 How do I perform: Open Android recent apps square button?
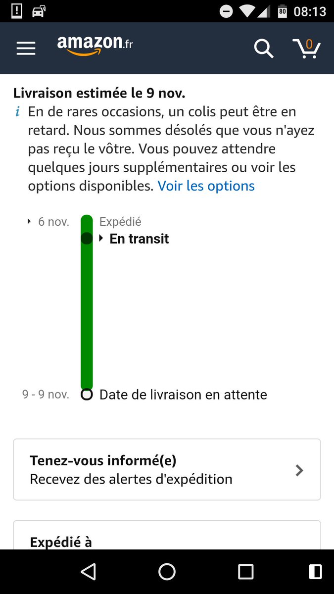coord(245,572)
